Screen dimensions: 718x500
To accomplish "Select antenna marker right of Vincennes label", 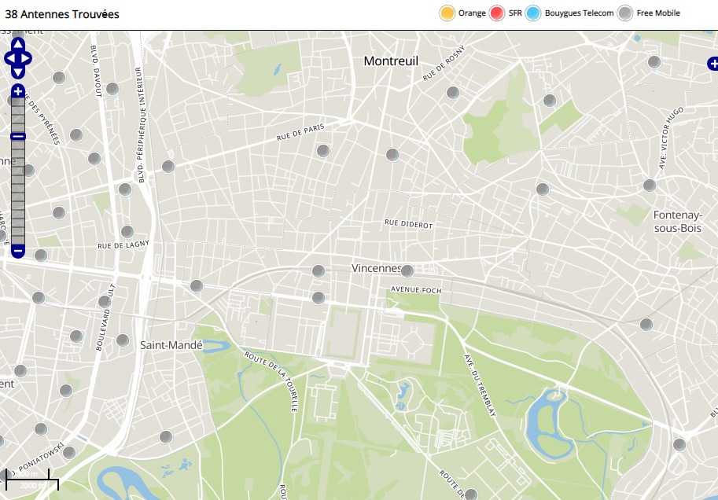I will coord(407,271).
